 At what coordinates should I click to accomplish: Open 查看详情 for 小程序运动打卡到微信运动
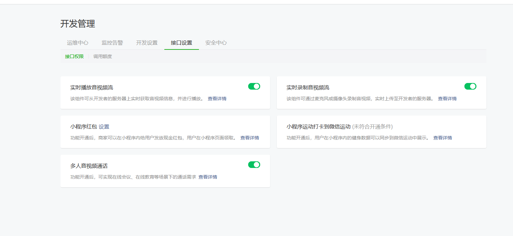click(442, 138)
